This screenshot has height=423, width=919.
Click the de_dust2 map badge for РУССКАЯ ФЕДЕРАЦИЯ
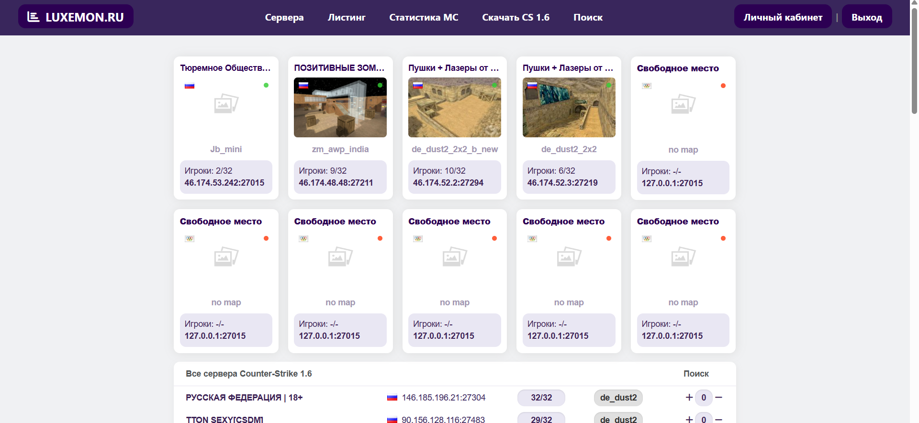coord(618,398)
